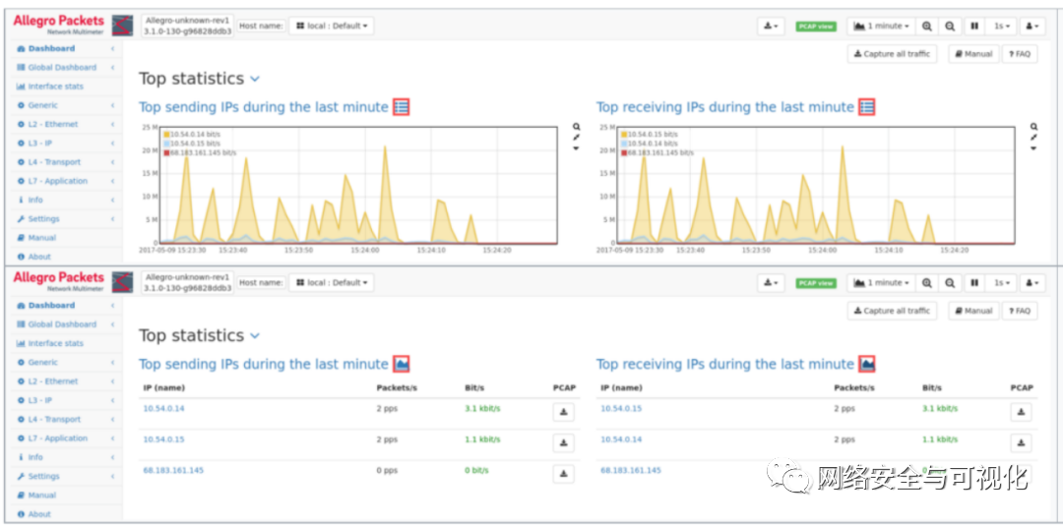Open 1s refresh dropdown in upper panel
This screenshot has height=525, width=1063.
click(x=1002, y=26)
